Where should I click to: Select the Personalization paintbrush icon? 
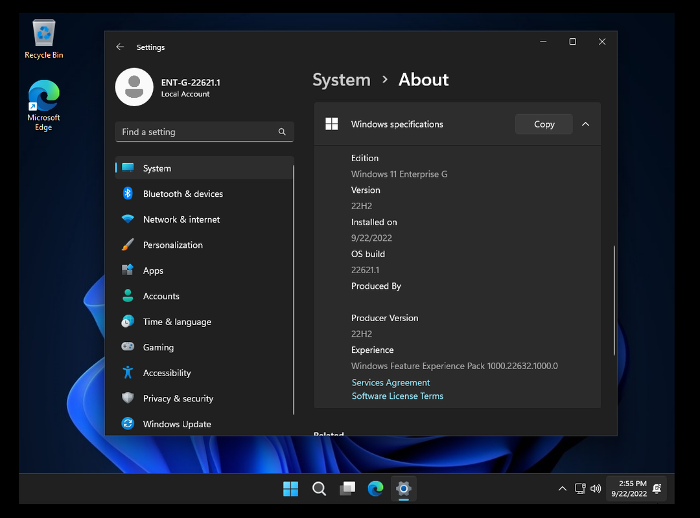coord(128,245)
